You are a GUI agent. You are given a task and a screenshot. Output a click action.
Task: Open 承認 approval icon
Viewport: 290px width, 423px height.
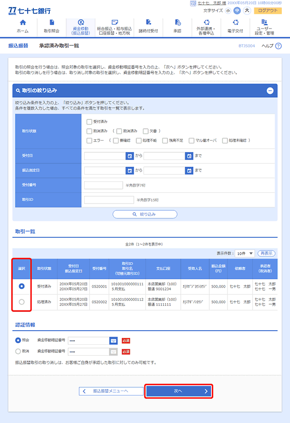click(x=177, y=22)
